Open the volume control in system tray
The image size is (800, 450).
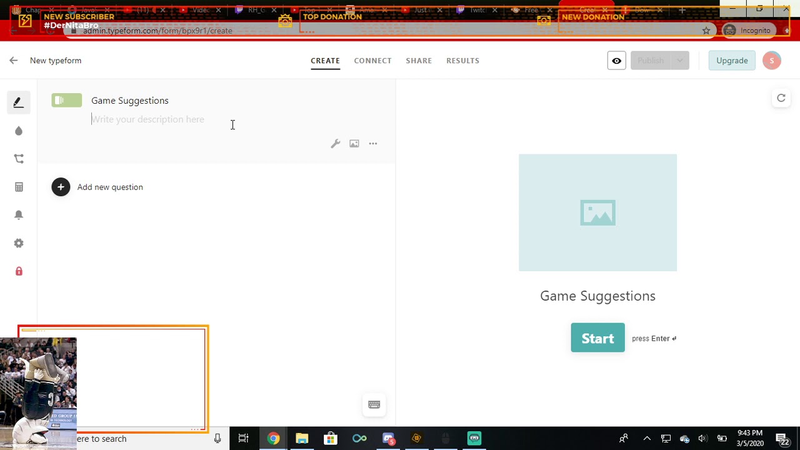pyautogui.click(x=702, y=439)
